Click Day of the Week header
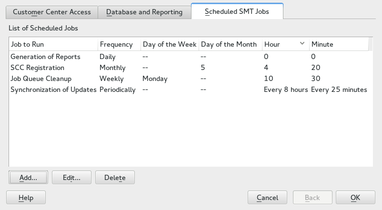The width and height of the screenshot is (382, 210). point(170,44)
